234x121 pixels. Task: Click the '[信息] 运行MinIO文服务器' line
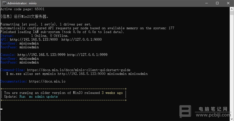coord(24,17)
